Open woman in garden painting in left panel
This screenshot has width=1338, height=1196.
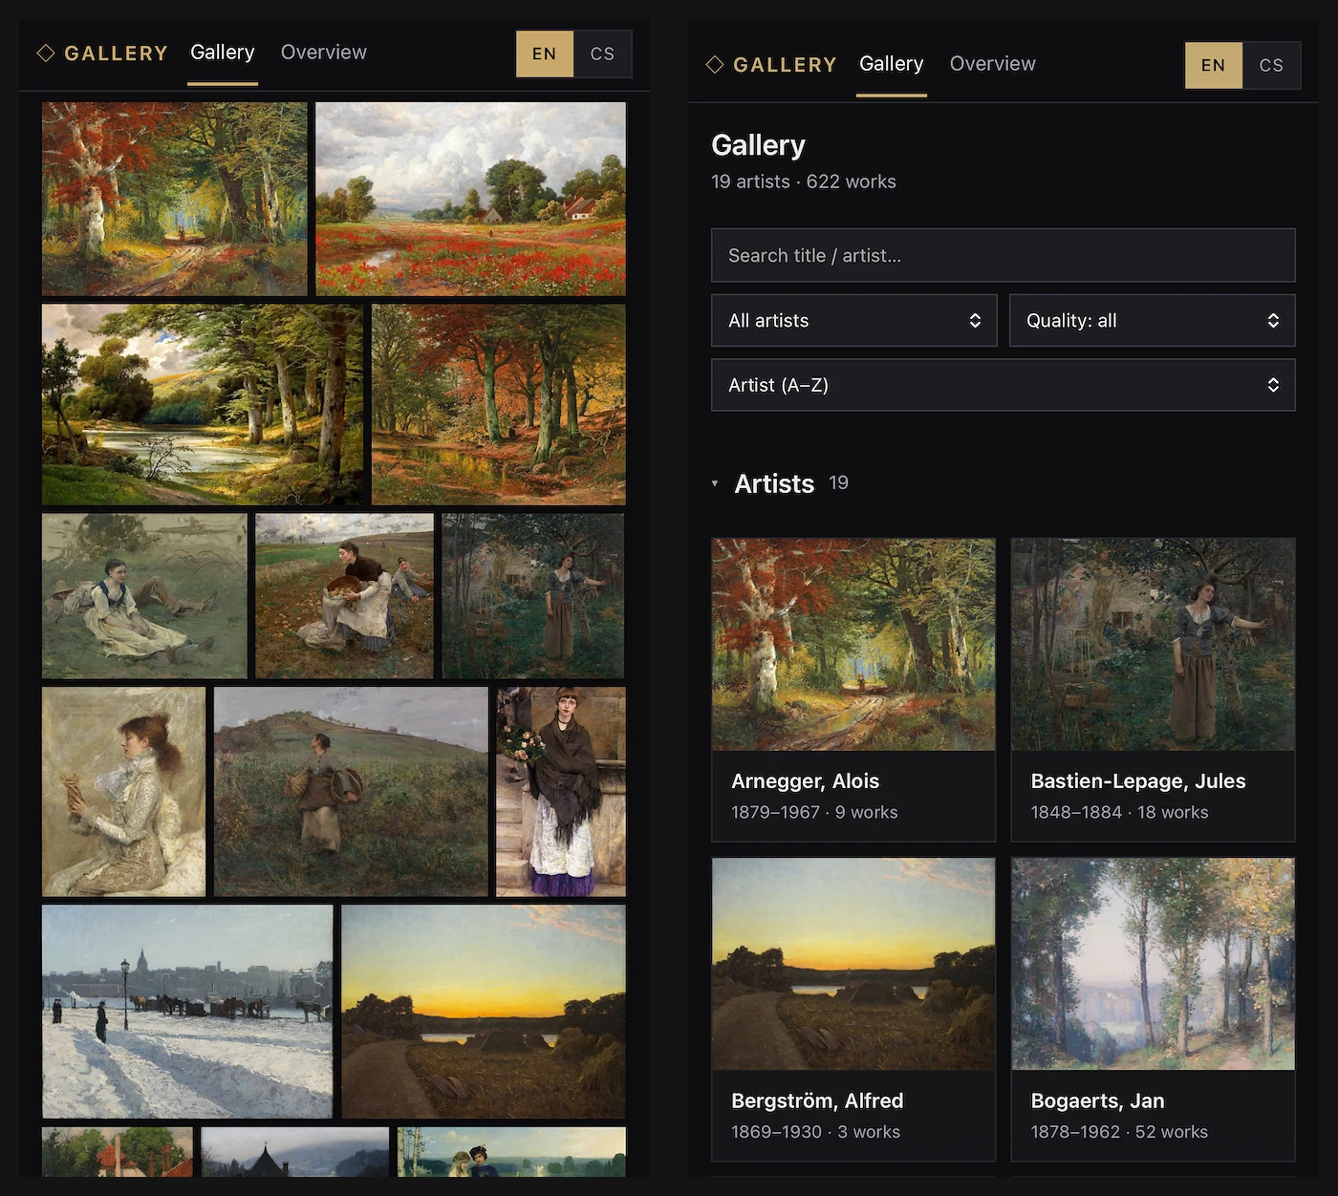point(533,596)
